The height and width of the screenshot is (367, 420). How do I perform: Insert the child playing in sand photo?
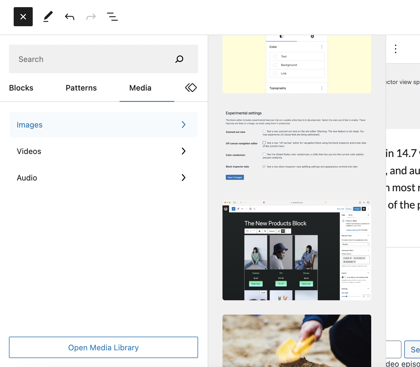tap(297, 340)
